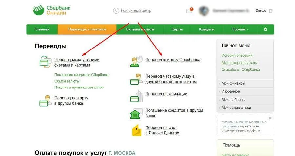The width and height of the screenshot is (295, 156).
Task: Open the envelope messages icon
Action: tap(189, 11)
